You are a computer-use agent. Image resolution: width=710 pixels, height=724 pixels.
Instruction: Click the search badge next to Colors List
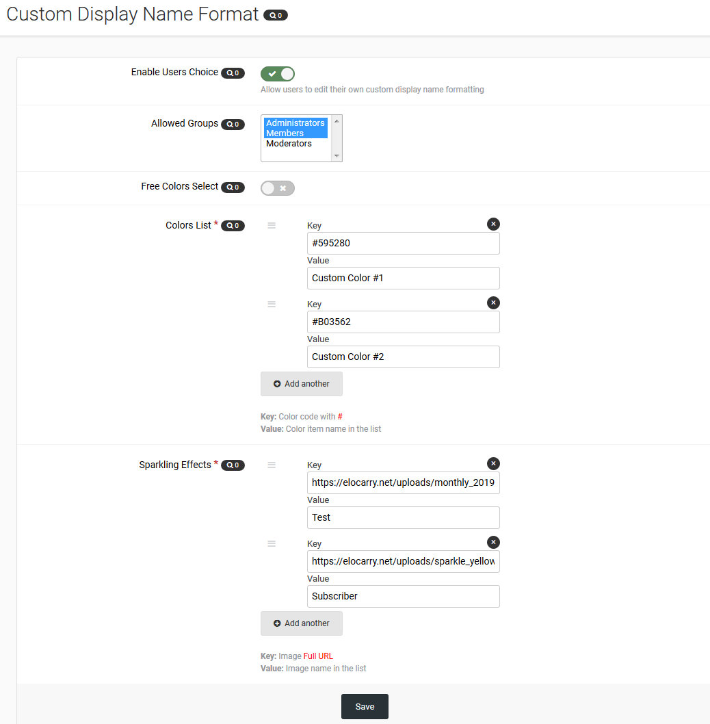233,226
